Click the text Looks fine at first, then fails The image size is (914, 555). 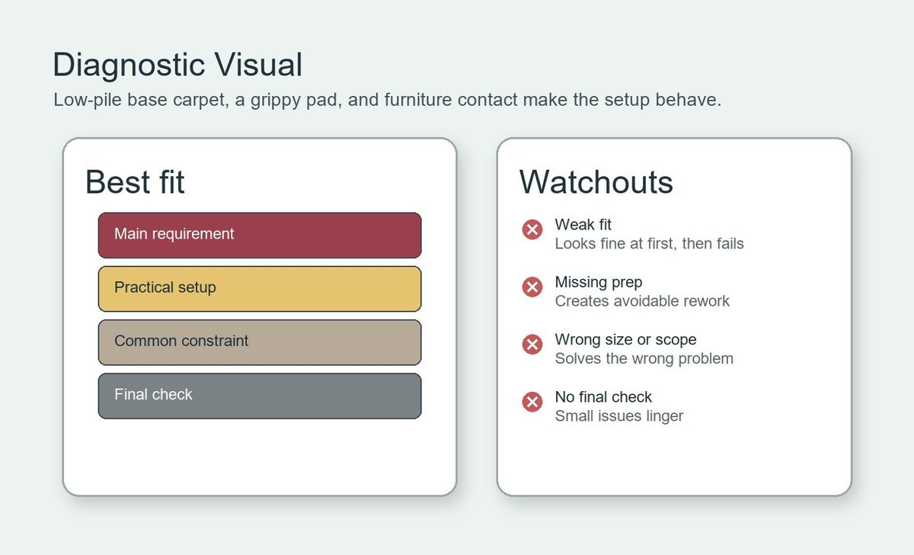tap(649, 244)
